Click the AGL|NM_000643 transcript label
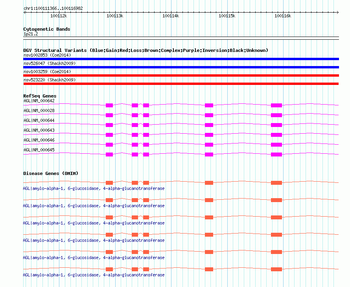Viewport: 350px width, 287px height. point(39,130)
